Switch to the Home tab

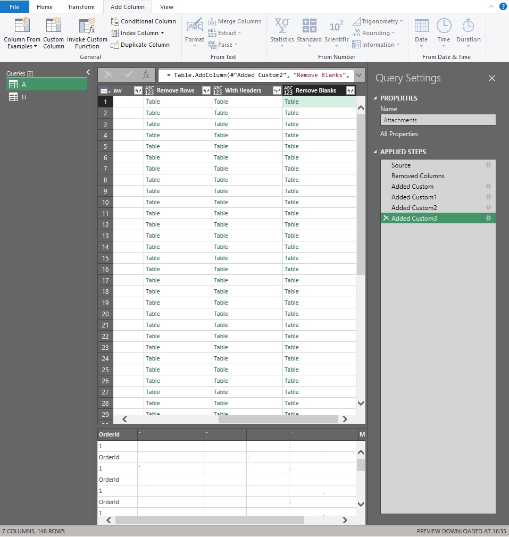pyautogui.click(x=45, y=7)
